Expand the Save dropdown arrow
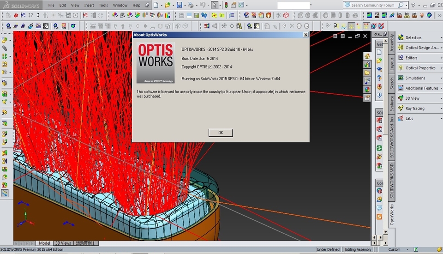443x254 pixels. pyautogui.click(x=185, y=5)
